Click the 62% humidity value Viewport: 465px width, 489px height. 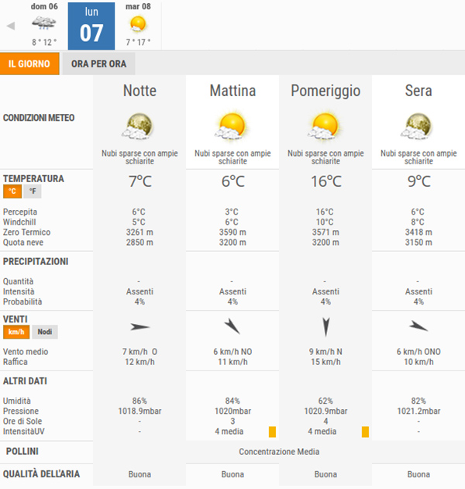(x=325, y=401)
